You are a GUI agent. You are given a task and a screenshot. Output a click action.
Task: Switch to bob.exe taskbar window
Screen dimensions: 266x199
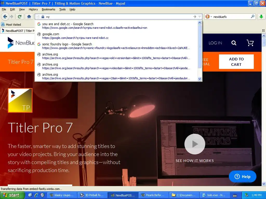[214, 195]
